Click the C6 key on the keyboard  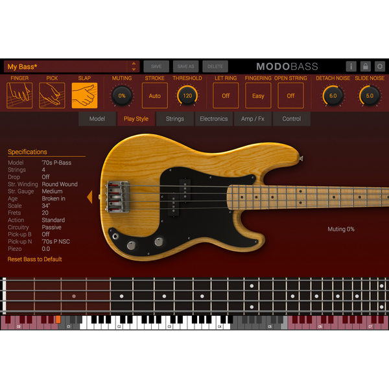tap(320, 327)
